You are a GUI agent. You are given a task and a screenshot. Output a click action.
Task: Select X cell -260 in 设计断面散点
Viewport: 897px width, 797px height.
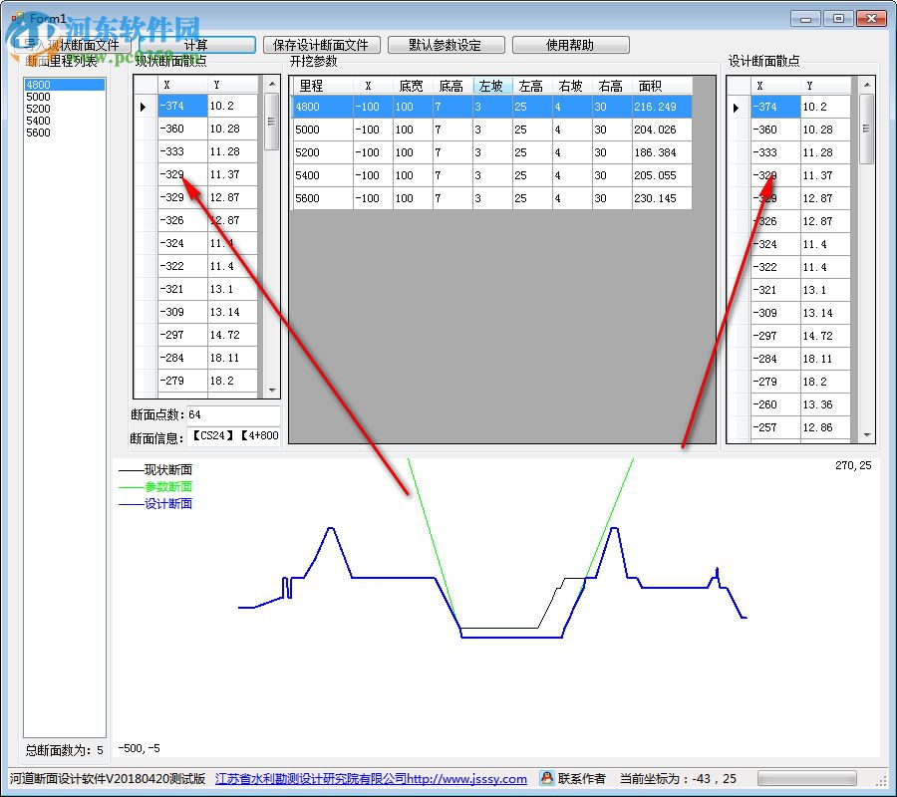pyautogui.click(x=775, y=404)
